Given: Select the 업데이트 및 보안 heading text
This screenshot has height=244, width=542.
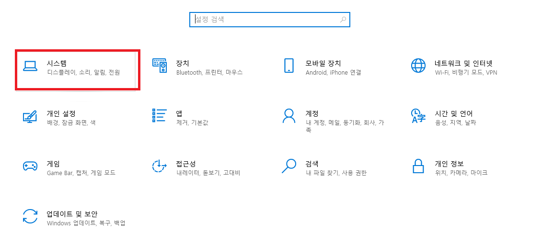Looking at the screenshot, I should [72, 214].
